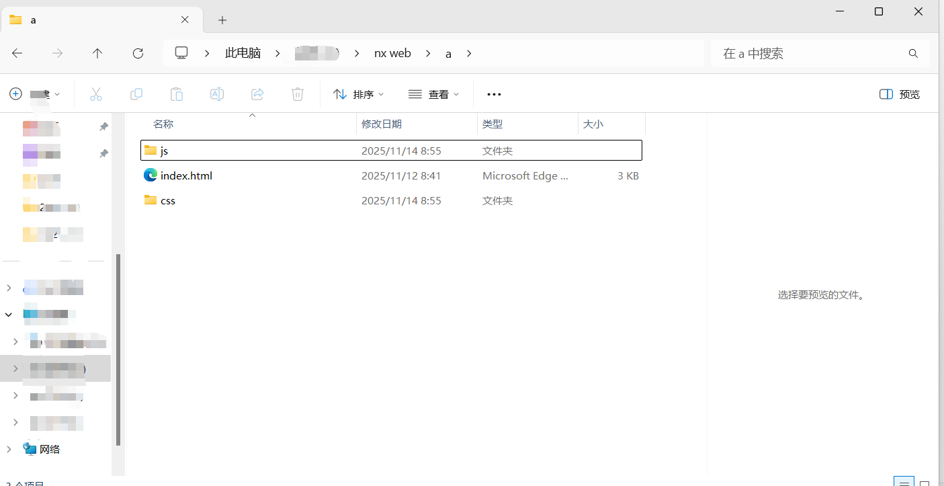Open the 查看 view dropdown
The width and height of the screenshot is (944, 486).
pyautogui.click(x=434, y=94)
